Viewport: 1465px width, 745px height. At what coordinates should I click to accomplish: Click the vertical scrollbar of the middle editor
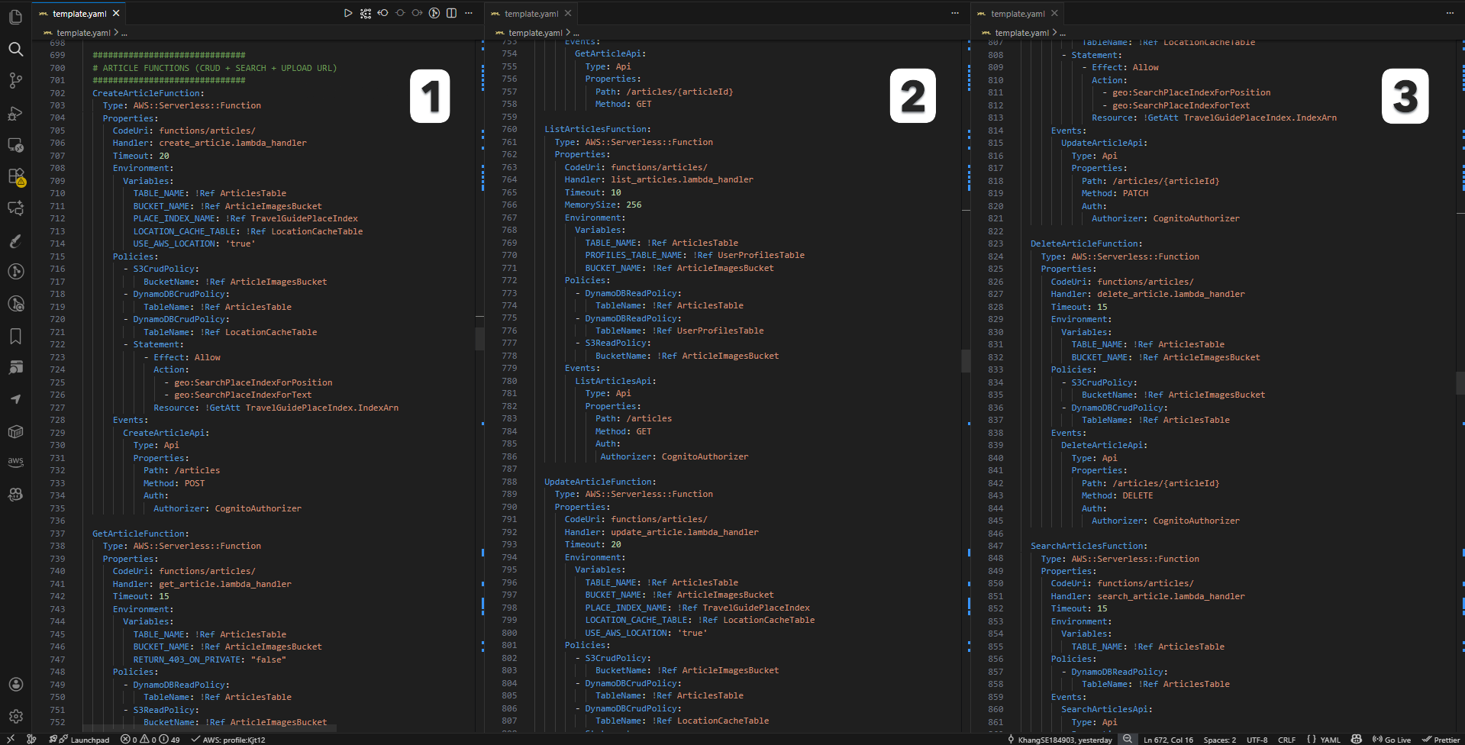click(x=964, y=361)
